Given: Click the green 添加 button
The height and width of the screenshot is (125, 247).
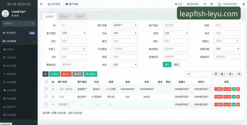Looking at the screenshot, I should pyautogui.click(x=55, y=74).
